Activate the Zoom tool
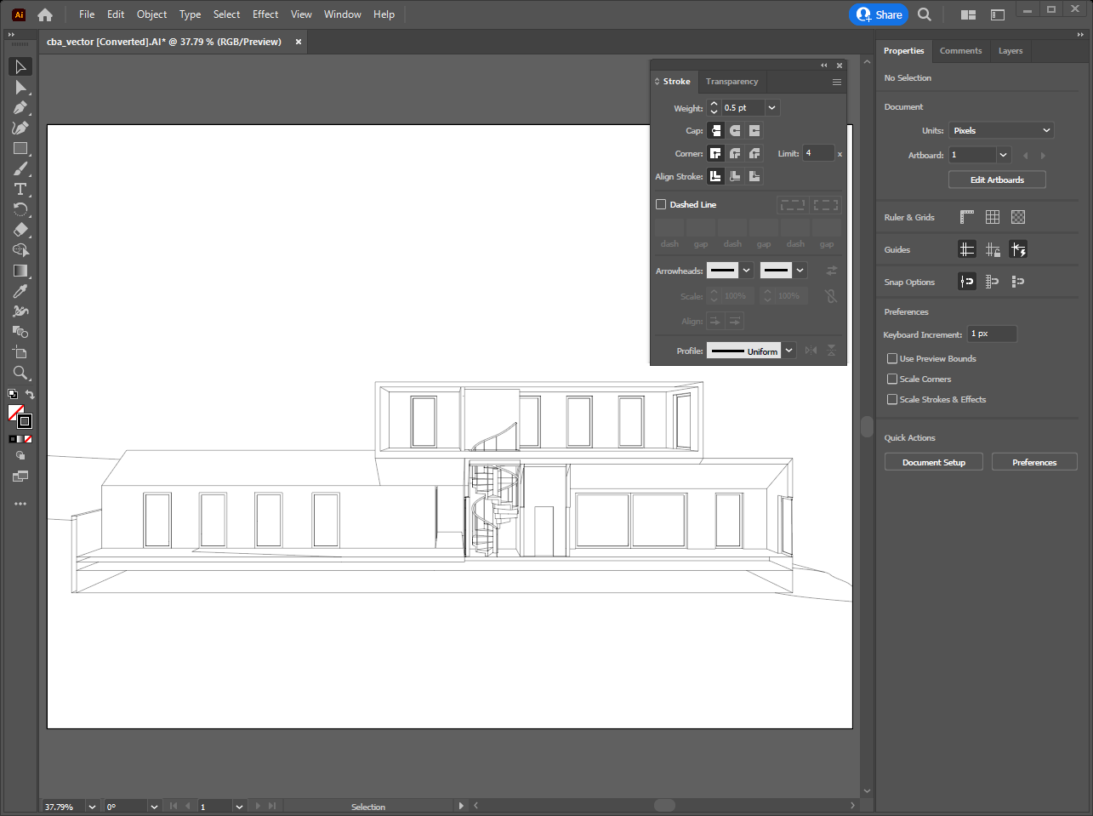This screenshot has height=816, width=1093. pyautogui.click(x=20, y=373)
